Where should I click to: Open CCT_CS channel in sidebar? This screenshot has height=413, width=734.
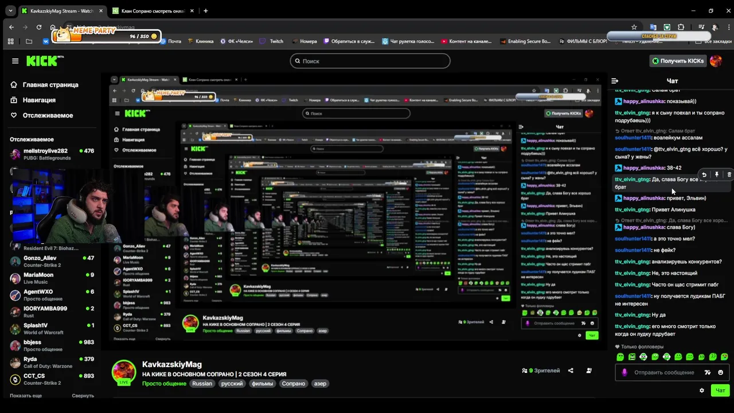click(x=52, y=379)
